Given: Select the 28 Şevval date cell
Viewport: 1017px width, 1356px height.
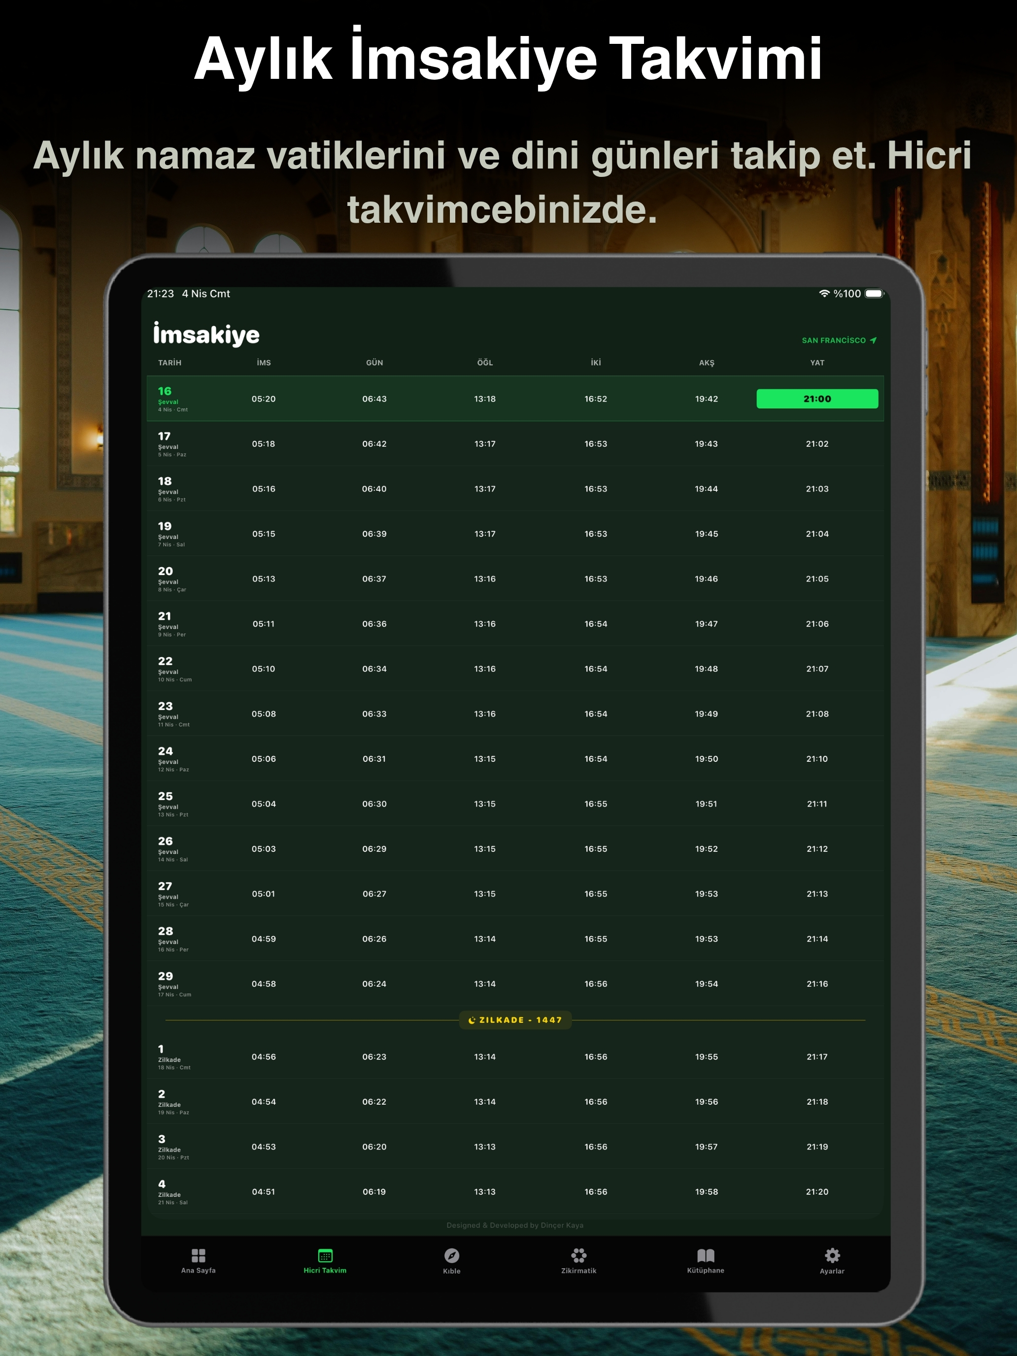Looking at the screenshot, I should click(173, 939).
